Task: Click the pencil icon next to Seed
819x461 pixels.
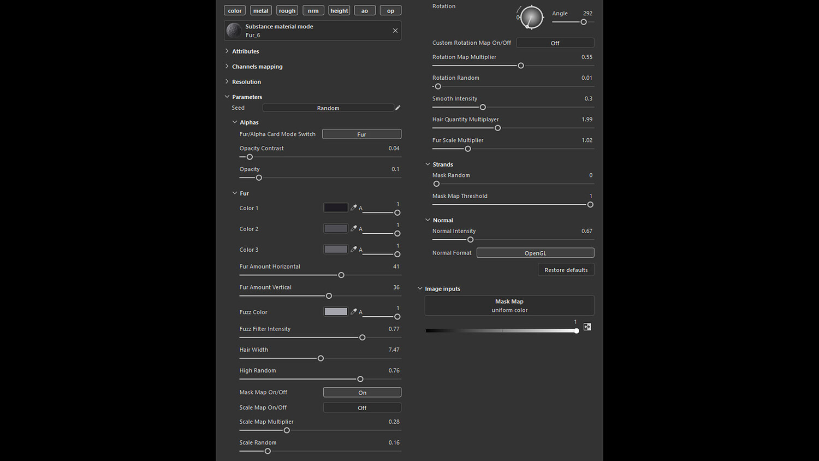Action: (398, 108)
